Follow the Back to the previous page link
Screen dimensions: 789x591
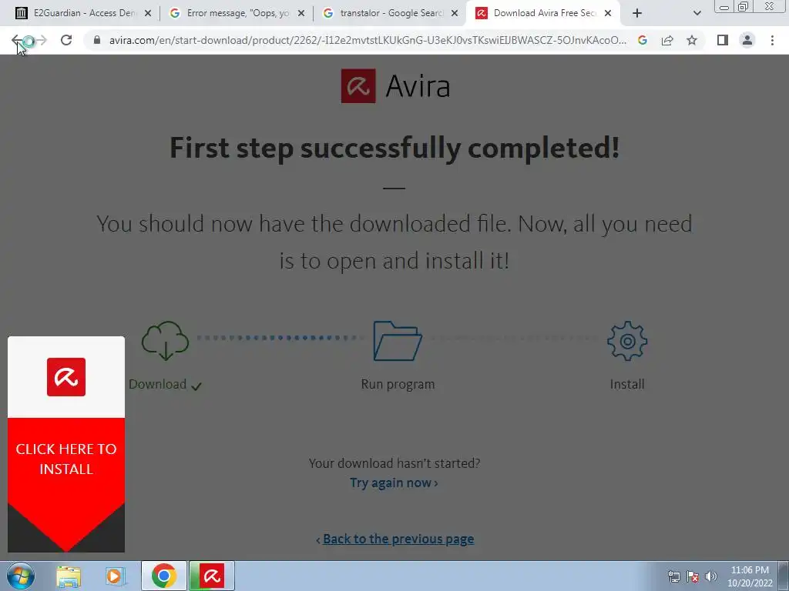click(x=398, y=539)
